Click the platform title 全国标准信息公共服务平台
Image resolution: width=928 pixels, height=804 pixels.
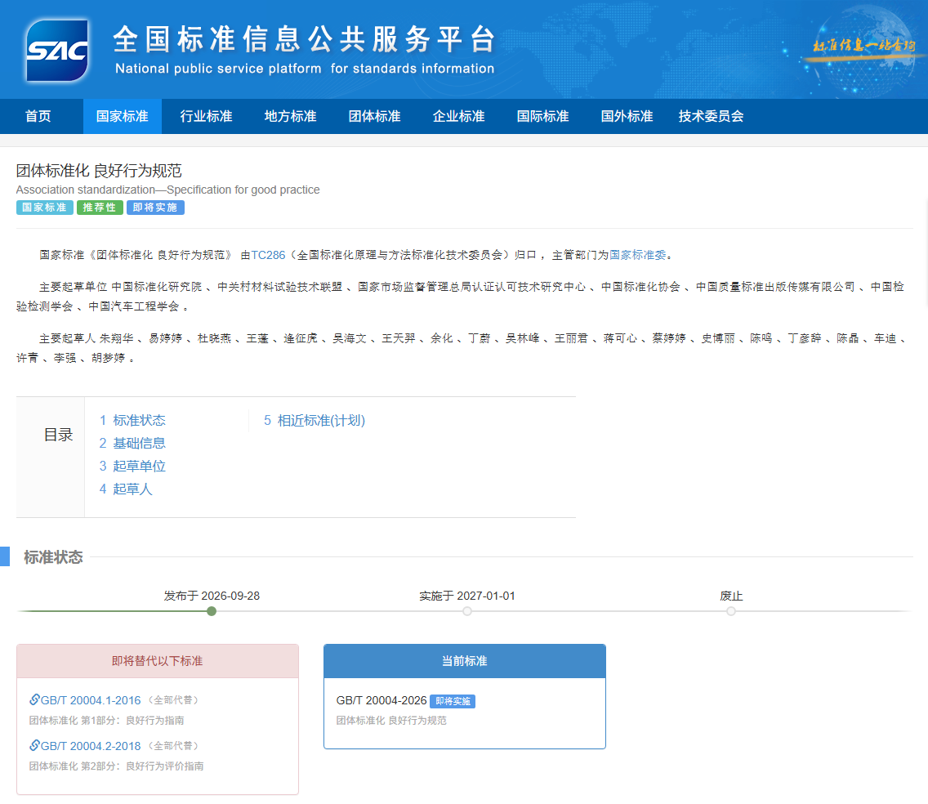[x=304, y=39]
